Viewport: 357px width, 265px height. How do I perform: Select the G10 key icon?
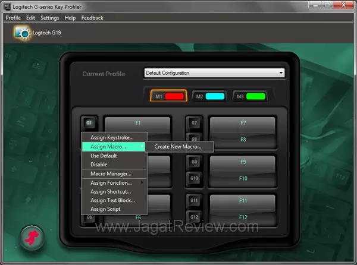click(x=194, y=178)
